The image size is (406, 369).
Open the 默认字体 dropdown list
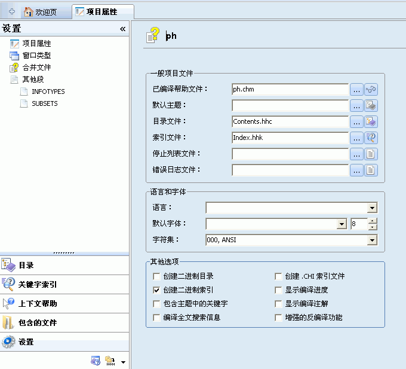[x=342, y=224]
